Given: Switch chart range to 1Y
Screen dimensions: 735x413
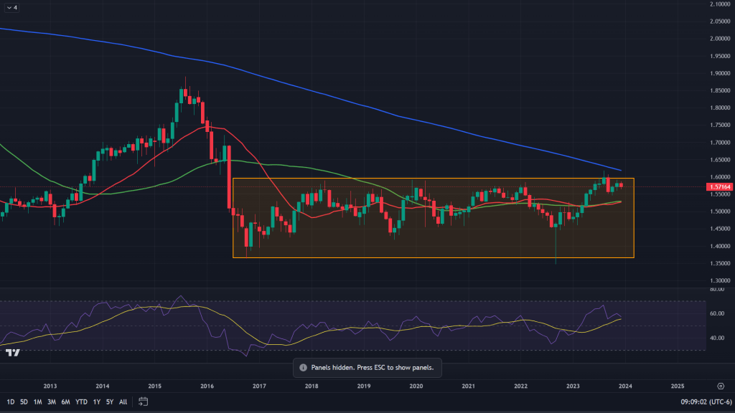Looking at the screenshot, I should point(96,402).
